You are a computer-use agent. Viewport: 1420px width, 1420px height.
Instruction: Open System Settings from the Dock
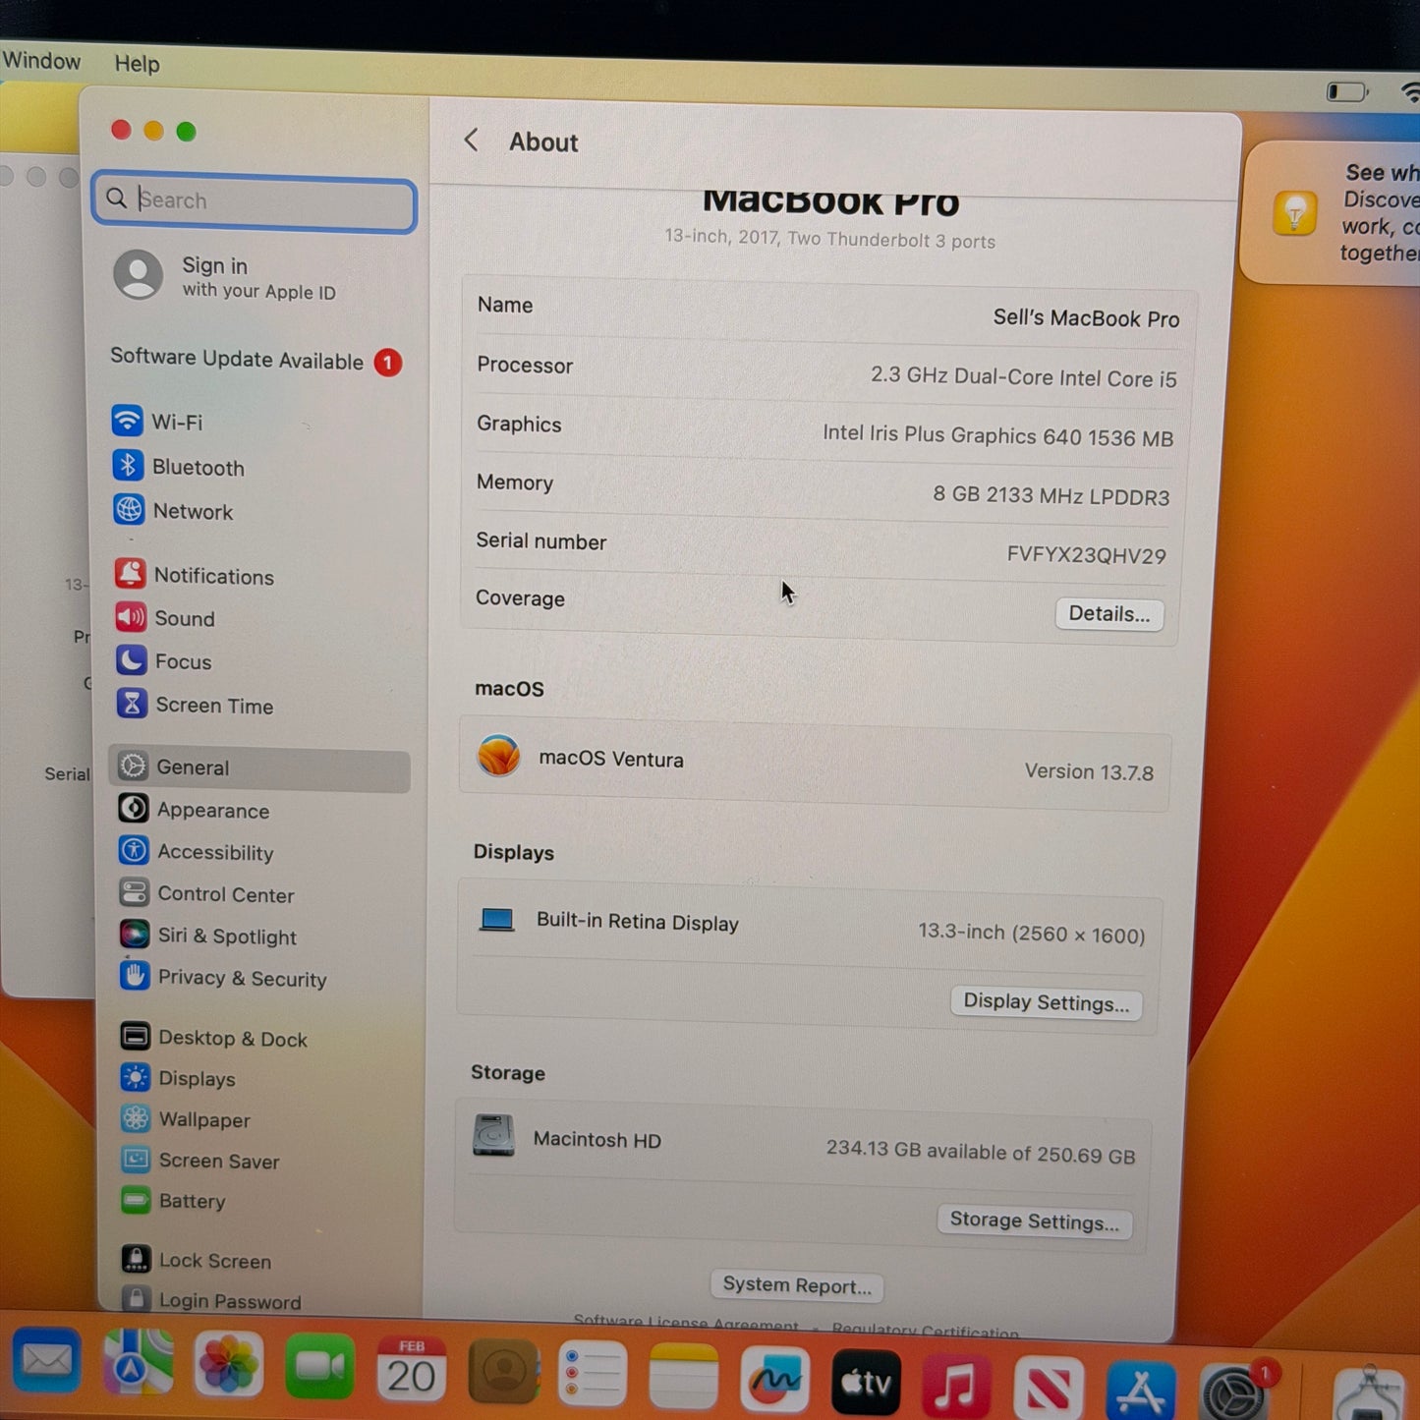point(1232,1392)
